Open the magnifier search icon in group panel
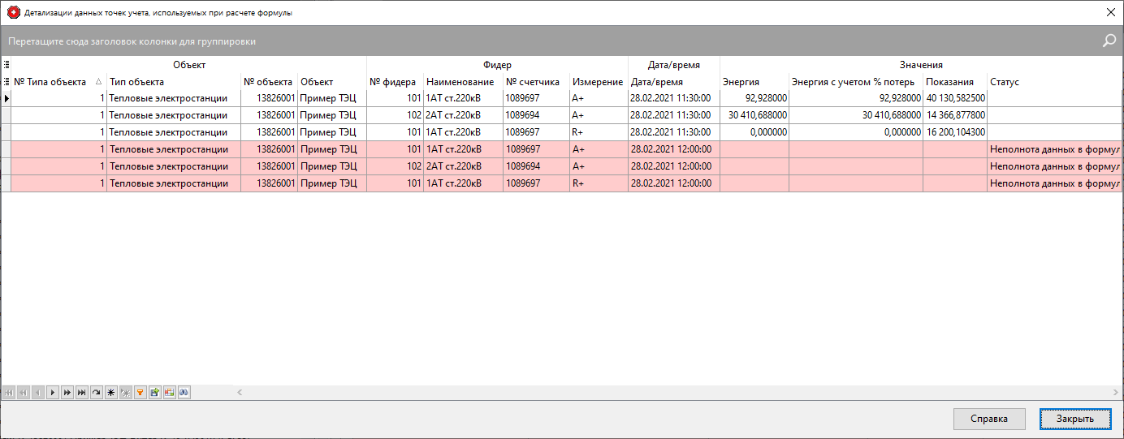Viewport: 1124px width, 439px height. [1109, 41]
